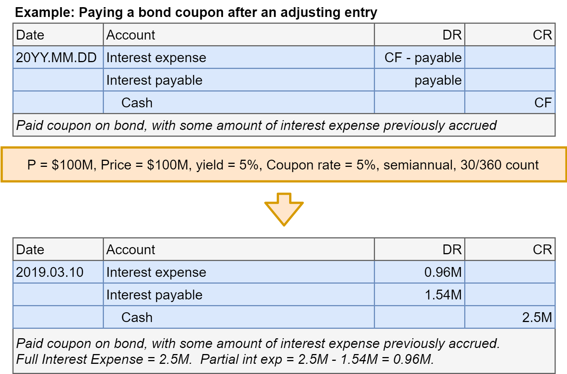
Task: Select the 'CF - payable' debit cell
Action: click(x=422, y=58)
